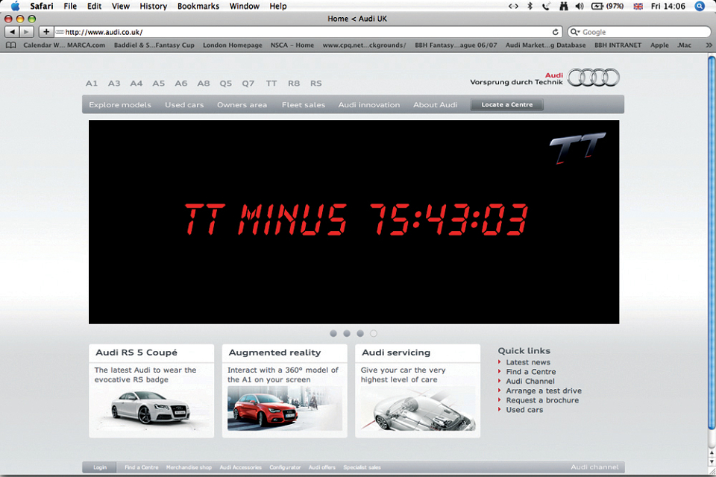Add bookmark with plus button
716x477 pixels.
(x=45, y=32)
